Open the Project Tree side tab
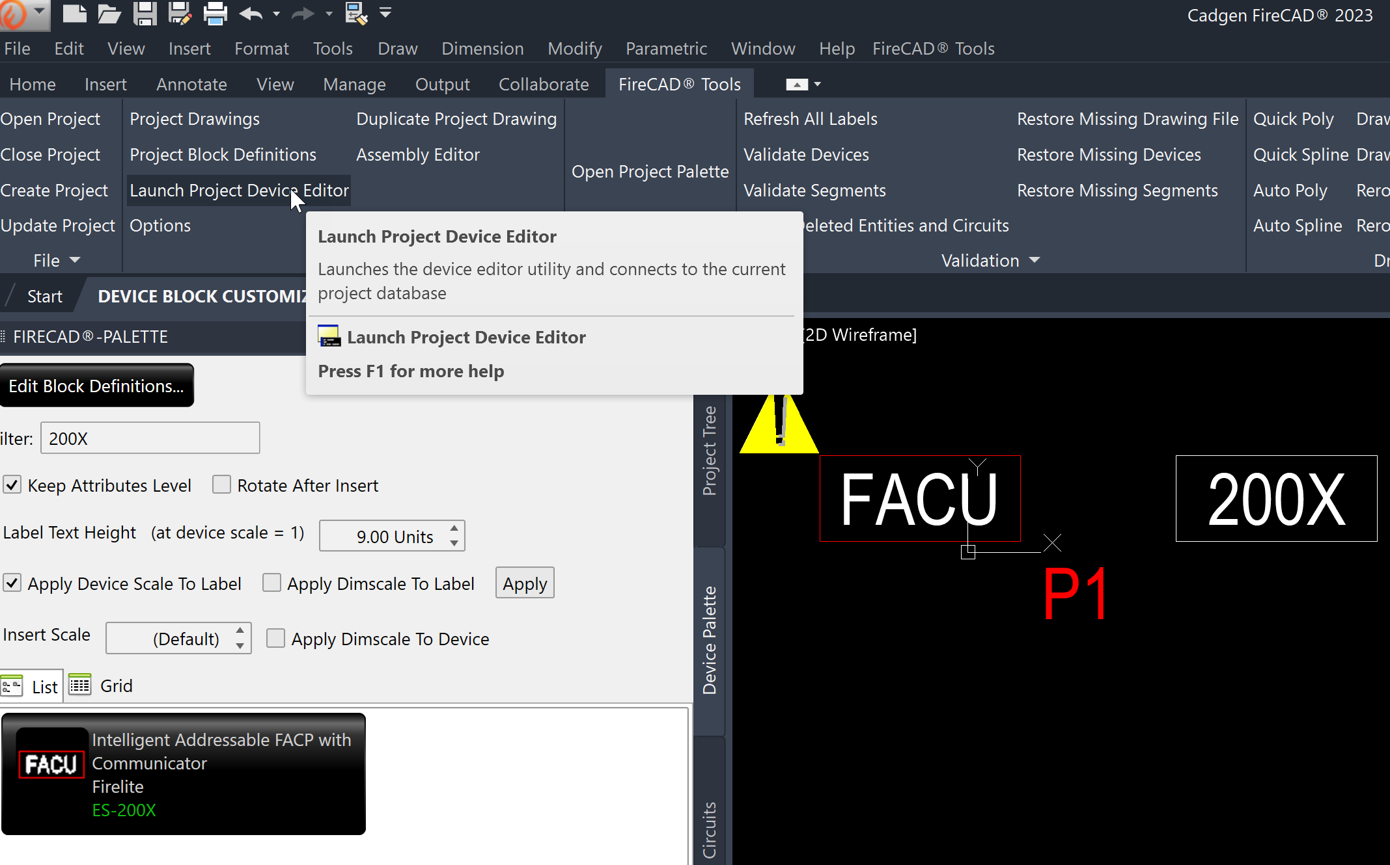Viewport: 1390px width, 865px height. coord(709,450)
